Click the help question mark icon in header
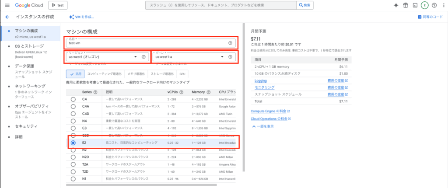The width and height of the screenshot is (448, 188). pos(434,5)
